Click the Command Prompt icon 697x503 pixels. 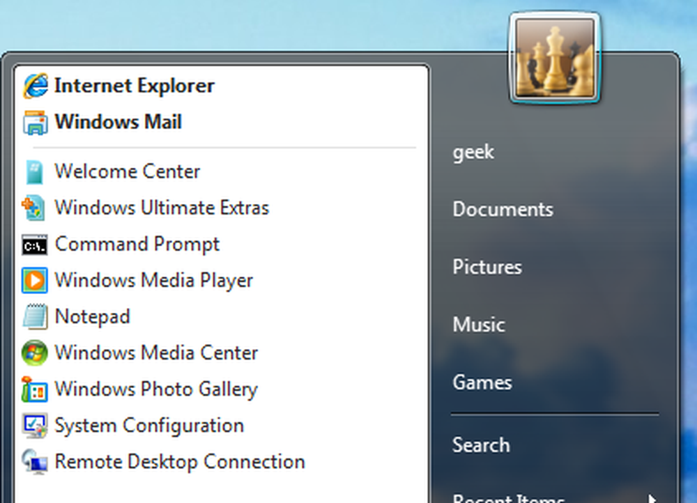point(35,245)
